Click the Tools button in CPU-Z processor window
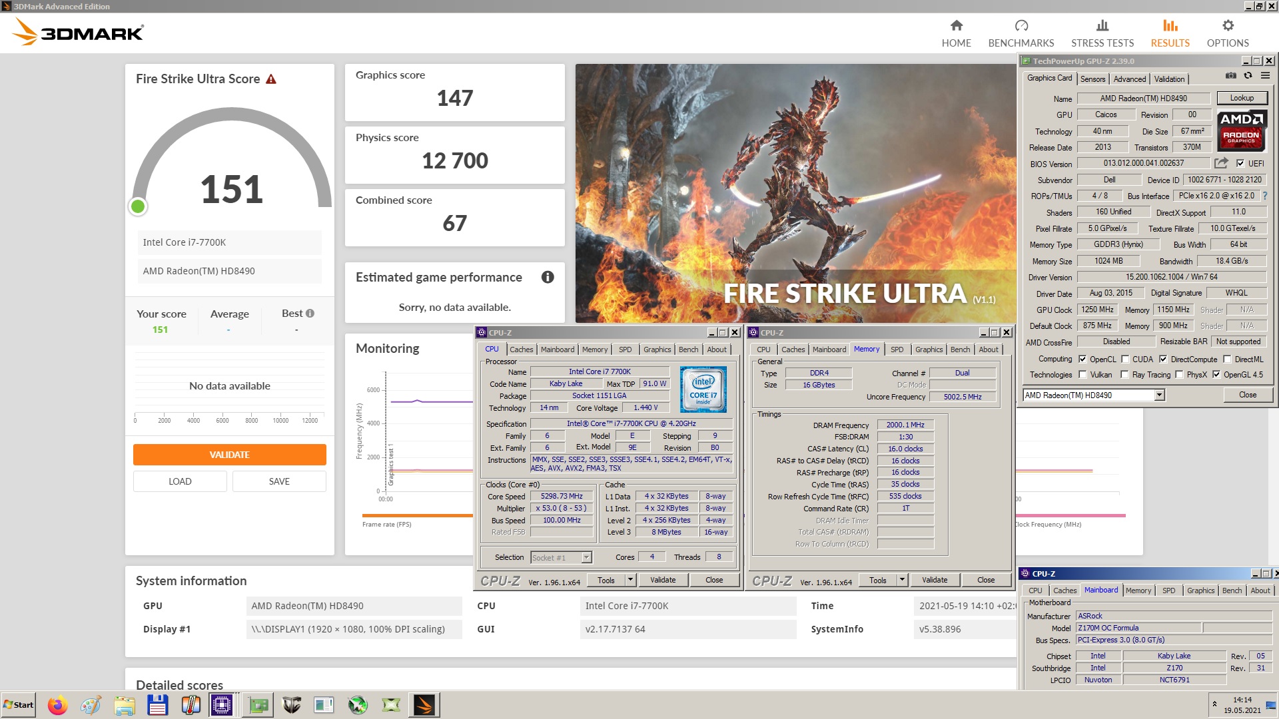The width and height of the screenshot is (1279, 719). coord(606,580)
